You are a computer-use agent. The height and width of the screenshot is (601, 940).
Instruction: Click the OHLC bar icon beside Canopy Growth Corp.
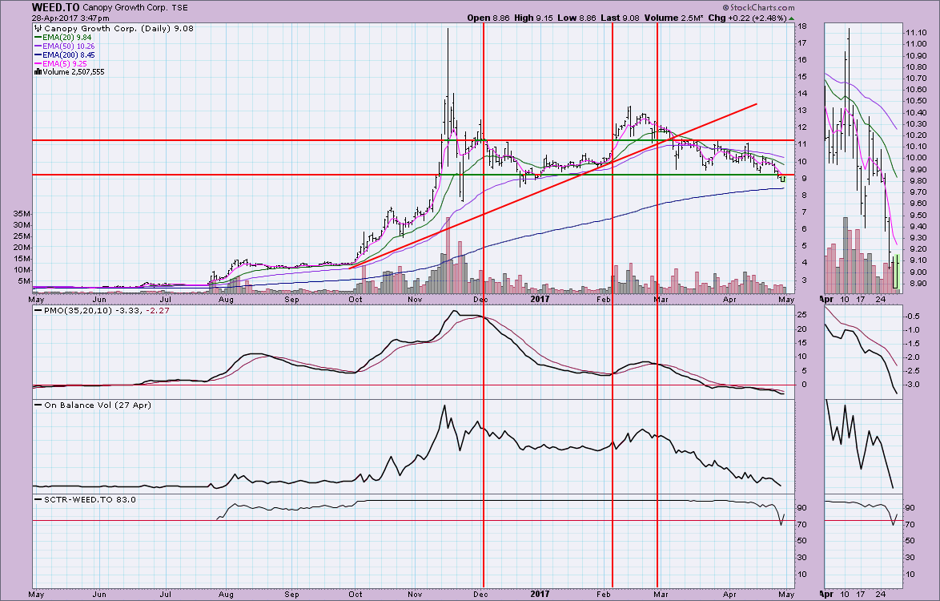[x=37, y=29]
